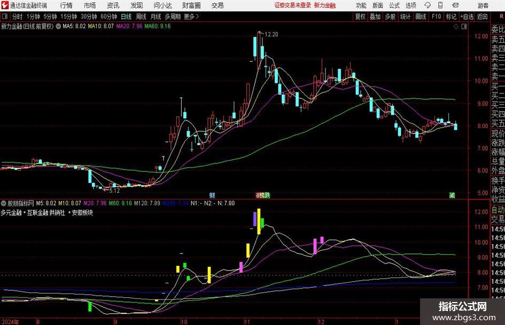The height and width of the screenshot is (325, 505).
Task: Click the red R icon at top right
Action: pos(501,17)
